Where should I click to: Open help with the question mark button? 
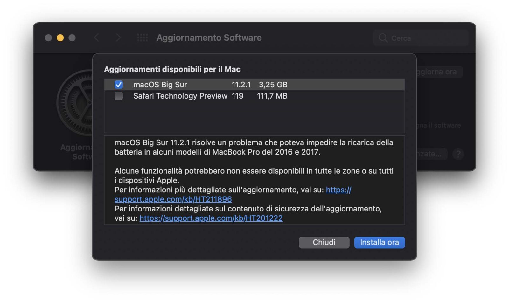pos(458,154)
